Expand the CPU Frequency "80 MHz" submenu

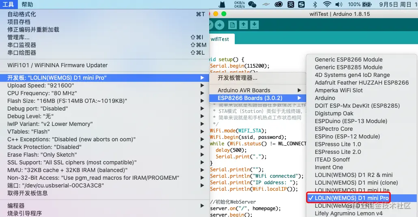coord(104,93)
